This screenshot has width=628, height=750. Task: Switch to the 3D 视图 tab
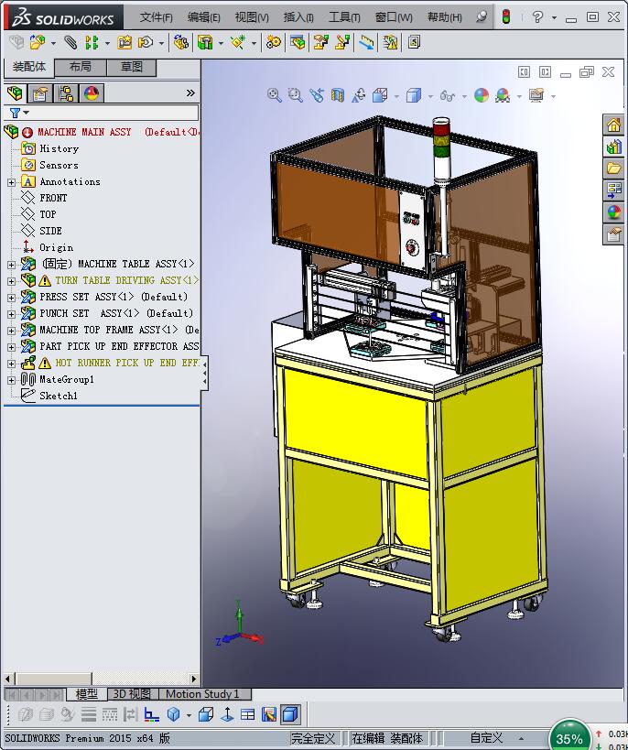pyautogui.click(x=132, y=693)
